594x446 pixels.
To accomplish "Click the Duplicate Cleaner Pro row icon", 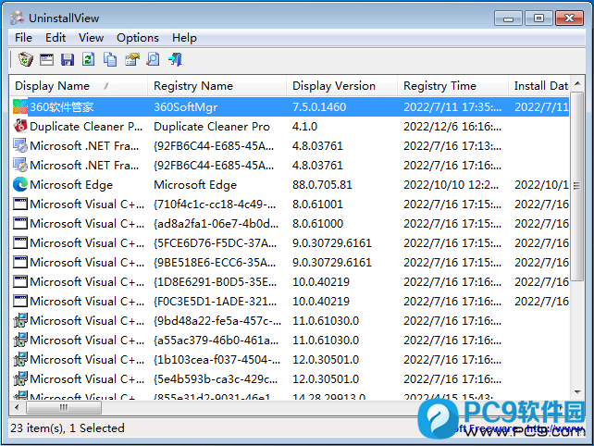I will (x=20, y=126).
